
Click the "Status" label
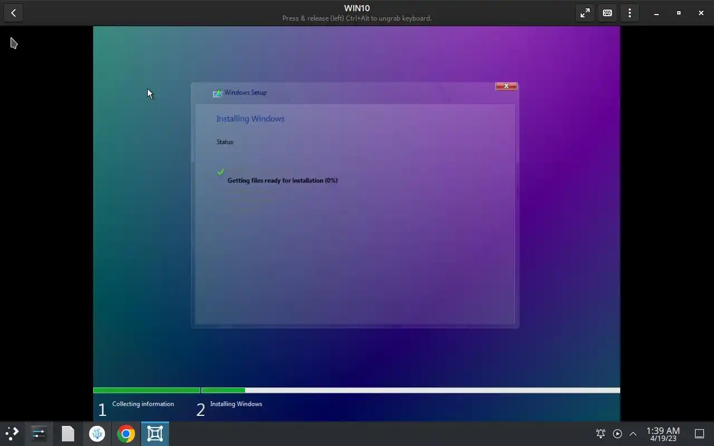coord(225,142)
